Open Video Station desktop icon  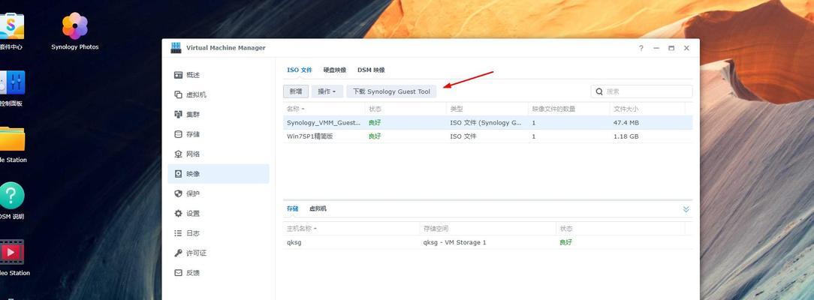coord(11,252)
